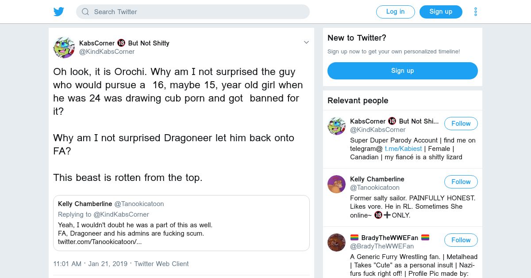Follow KabsCorner from Relevant people
Image resolution: width=531 pixels, height=278 pixels.
coord(461,124)
